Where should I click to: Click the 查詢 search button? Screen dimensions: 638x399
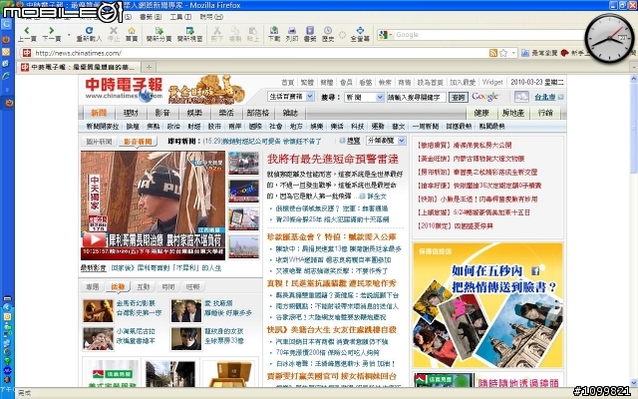[x=459, y=98]
